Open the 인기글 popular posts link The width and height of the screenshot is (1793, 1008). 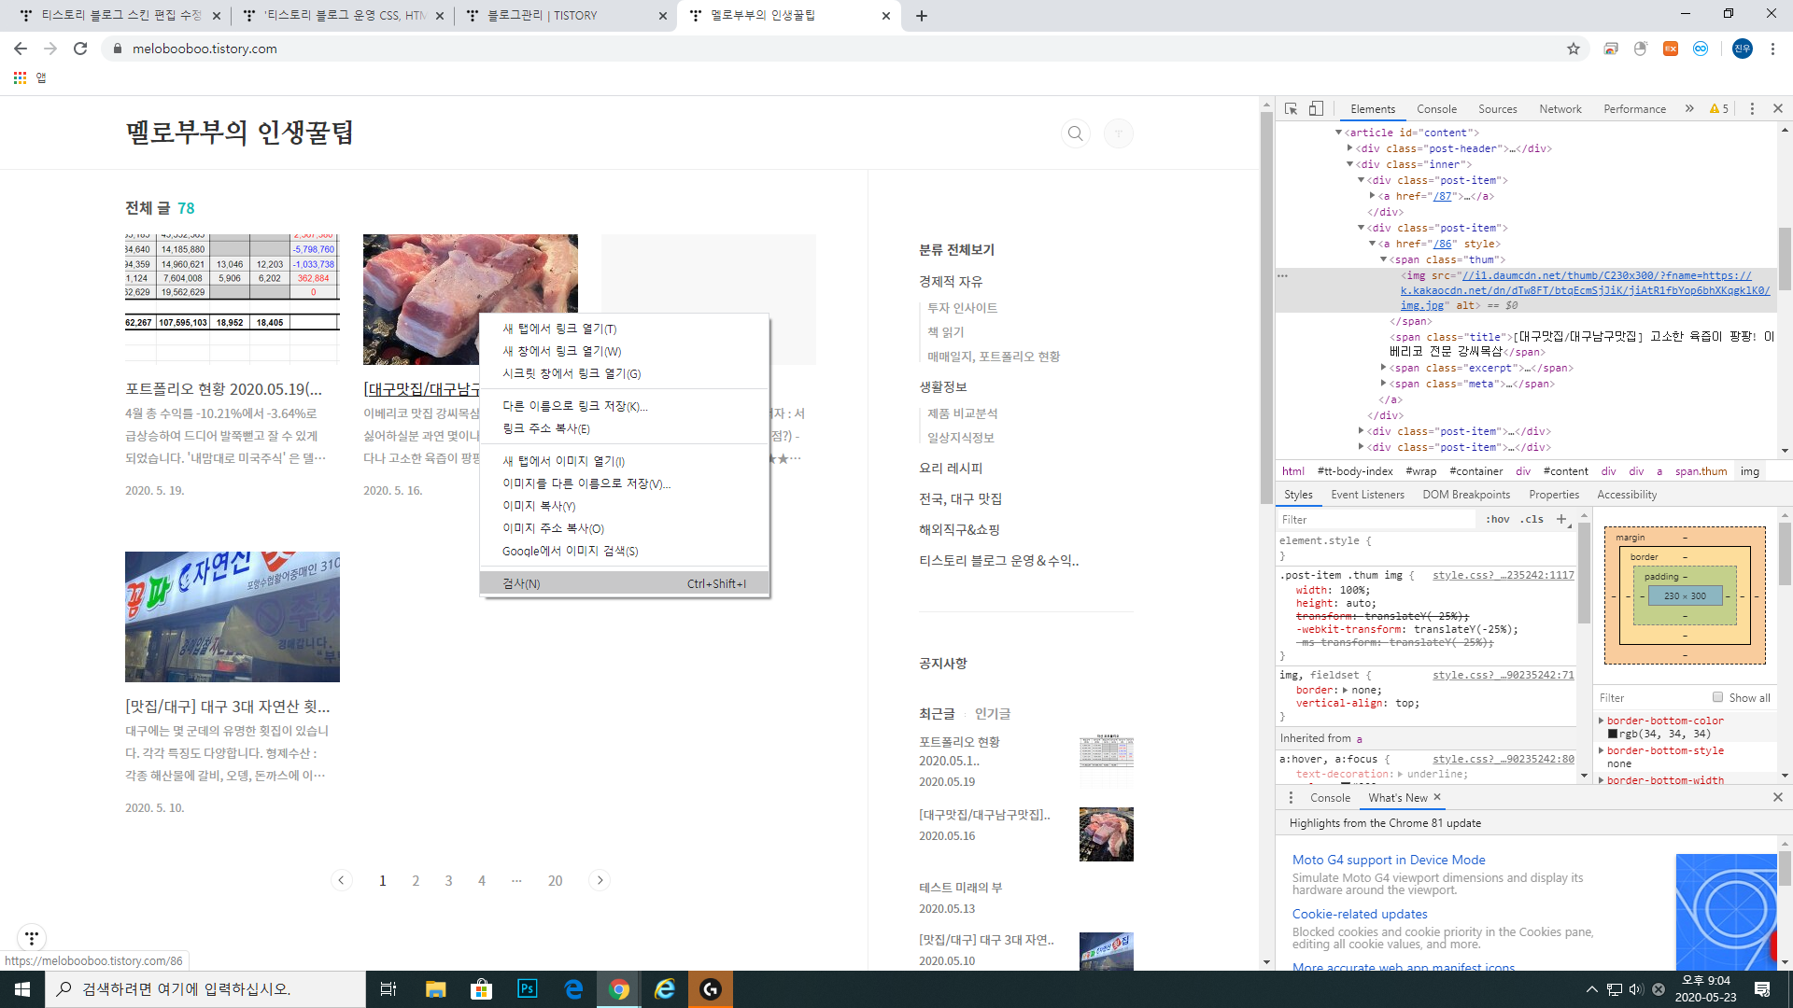coord(993,713)
